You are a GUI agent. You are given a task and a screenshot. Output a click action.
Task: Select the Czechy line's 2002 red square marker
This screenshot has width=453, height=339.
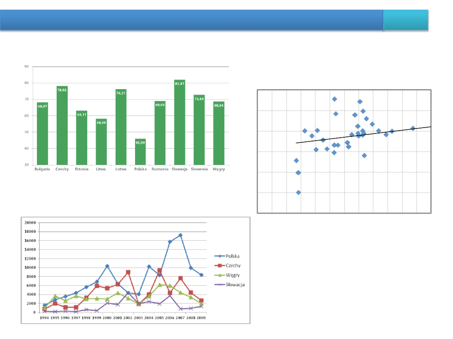pyautogui.click(x=128, y=272)
